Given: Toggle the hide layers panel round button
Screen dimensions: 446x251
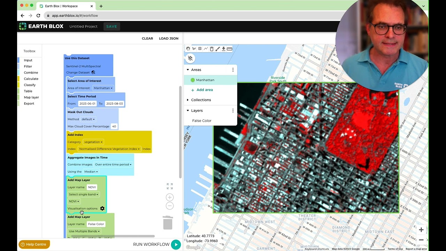Looking at the screenshot, I should click(x=190, y=58).
